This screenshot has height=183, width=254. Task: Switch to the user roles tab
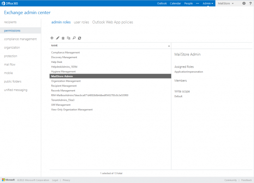click(x=81, y=22)
